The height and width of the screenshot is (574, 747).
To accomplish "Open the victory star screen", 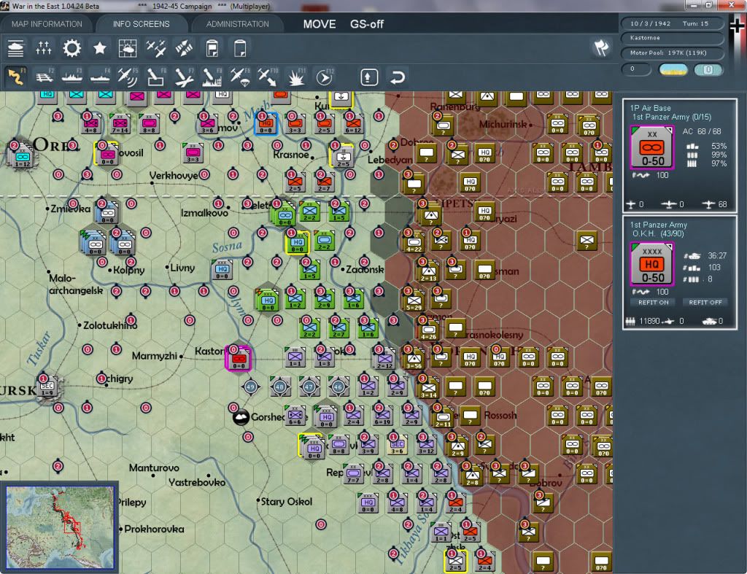I will click(99, 48).
